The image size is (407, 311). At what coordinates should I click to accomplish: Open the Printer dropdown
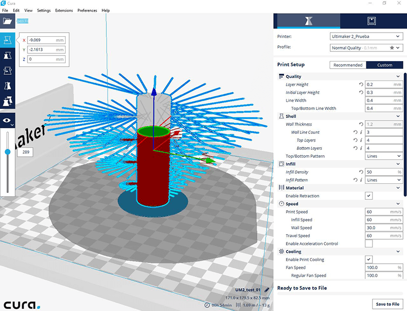tap(366, 37)
